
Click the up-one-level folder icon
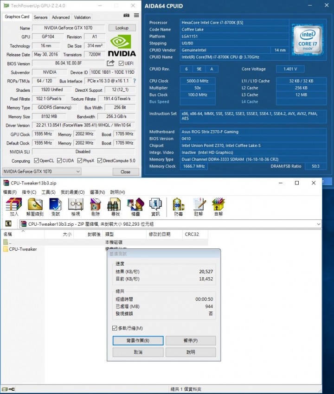(8, 223)
